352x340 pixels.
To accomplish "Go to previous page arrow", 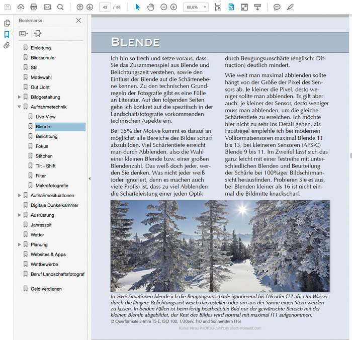I will [79, 7].
